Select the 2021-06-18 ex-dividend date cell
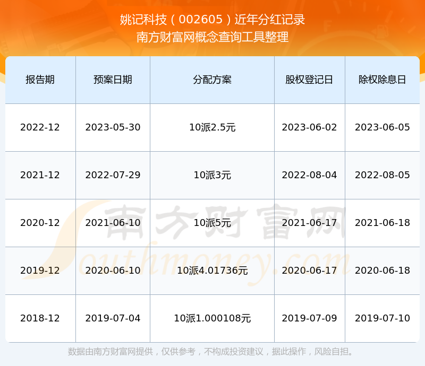This screenshot has height=366, width=425. [382, 223]
